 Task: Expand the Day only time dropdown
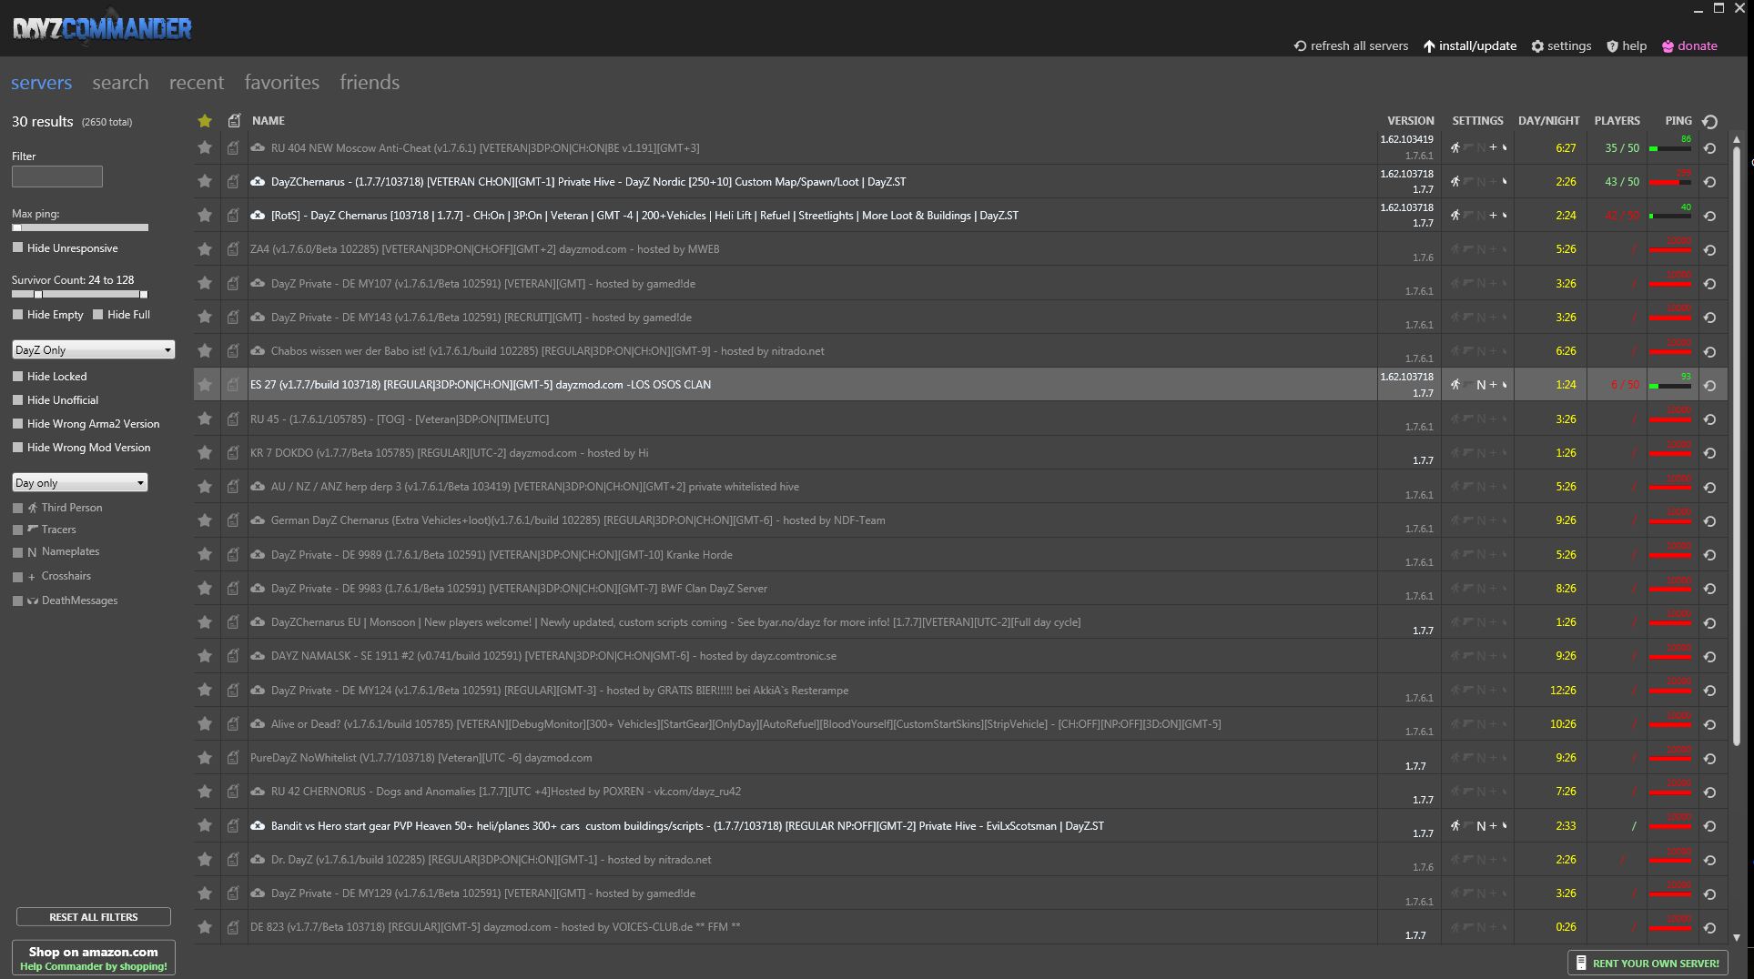pos(80,483)
